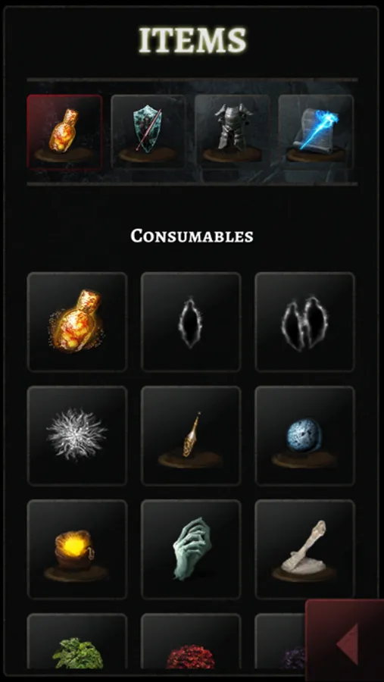
Task: Pick the white spiky Divine Blessing item
Action: tap(77, 436)
